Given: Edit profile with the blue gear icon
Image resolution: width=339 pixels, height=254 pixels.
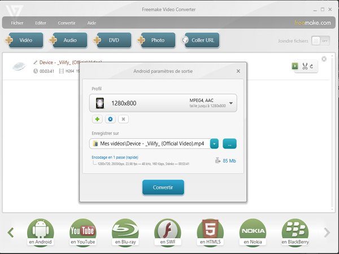Looking at the screenshot, I should coord(110,119).
